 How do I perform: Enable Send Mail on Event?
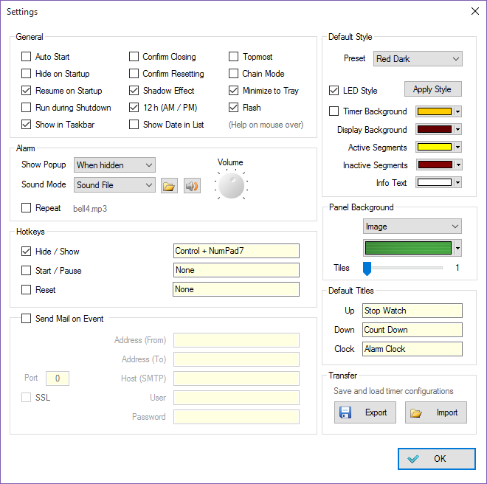26,319
